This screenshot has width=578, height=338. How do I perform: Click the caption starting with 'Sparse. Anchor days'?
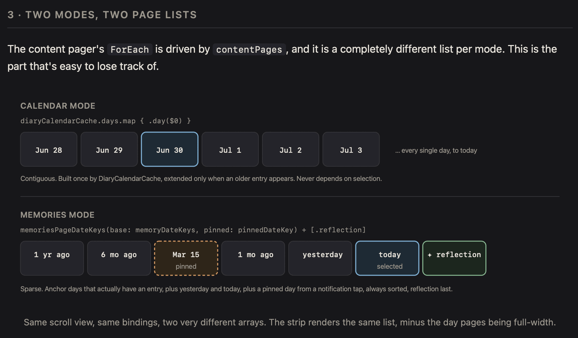pos(237,289)
